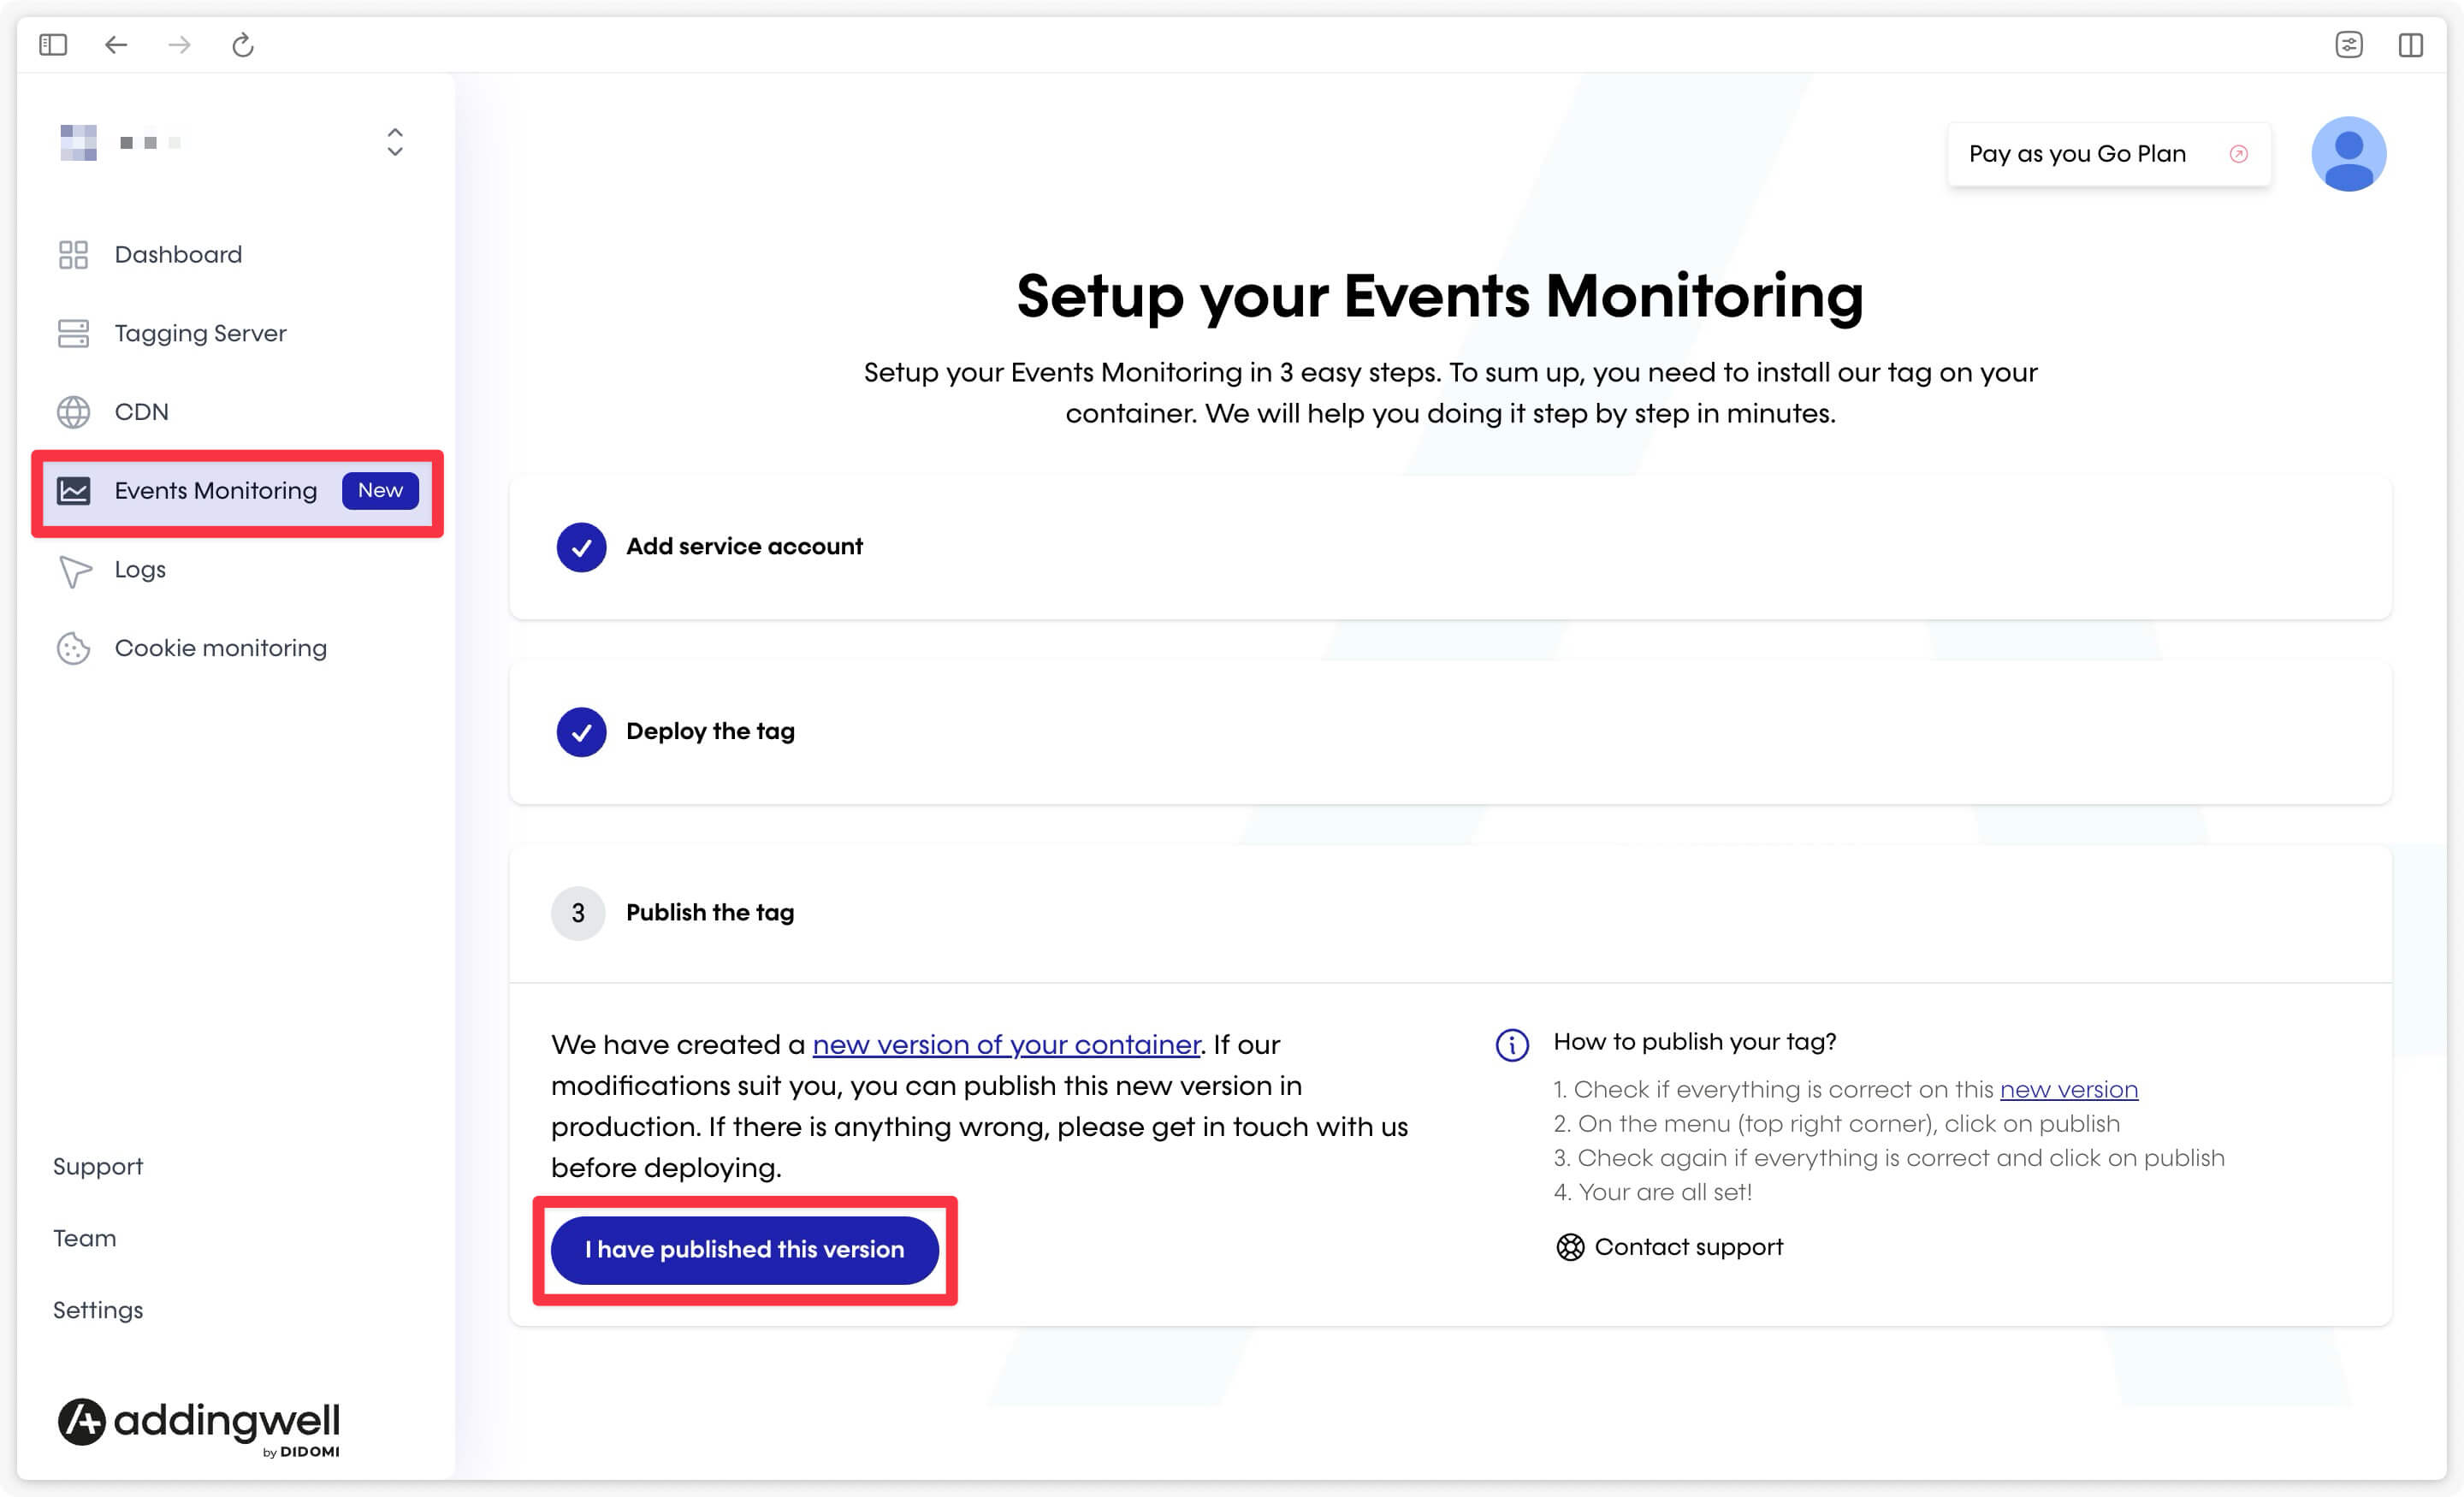Click the checkmark on Add service account

(581, 547)
